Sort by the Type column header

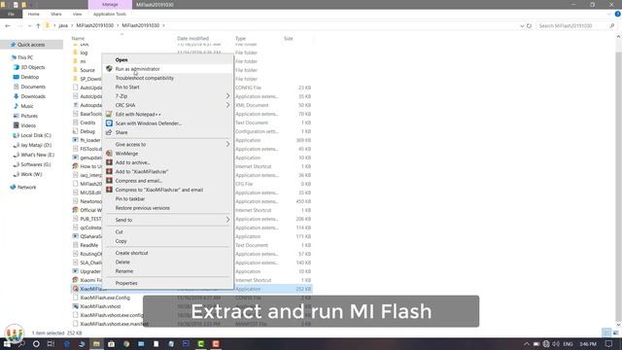point(240,39)
